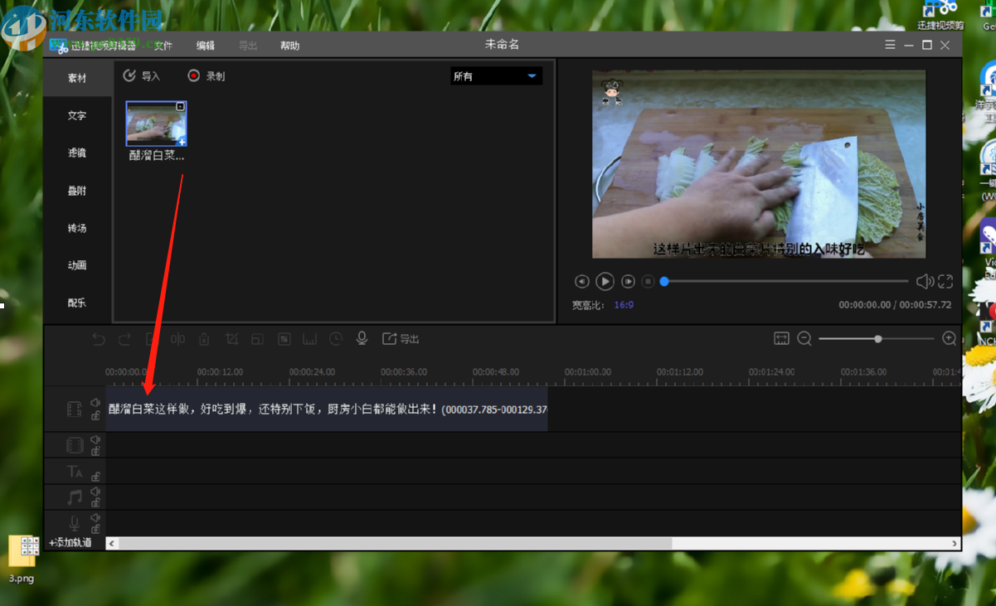Mute the first video track
This screenshot has height=606, width=996.
[x=95, y=403]
